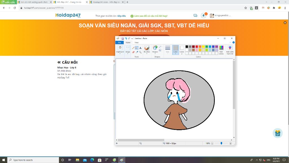Switch to View tab in Paint
Image resolution: width=289 pixels, height=163 pixels.
coord(137,42)
